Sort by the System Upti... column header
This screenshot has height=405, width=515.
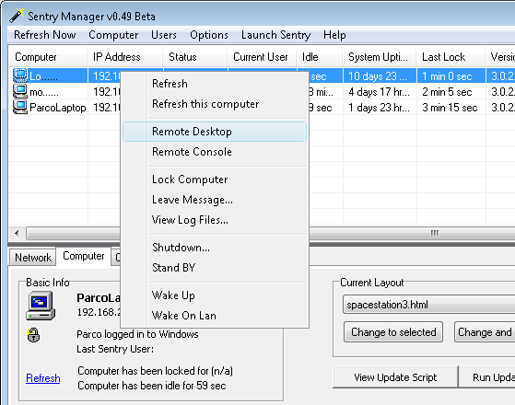(x=380, y=57)
